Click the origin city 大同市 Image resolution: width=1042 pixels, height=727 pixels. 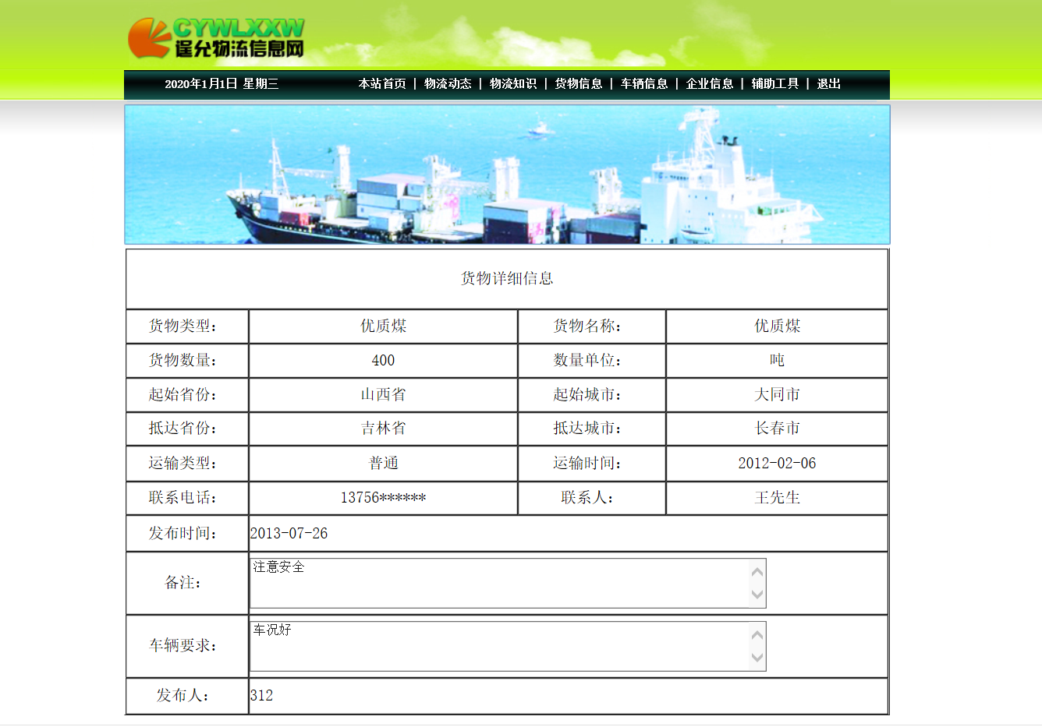[777, 394]
